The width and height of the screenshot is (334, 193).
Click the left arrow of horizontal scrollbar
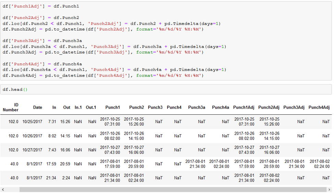pos(3,190)
